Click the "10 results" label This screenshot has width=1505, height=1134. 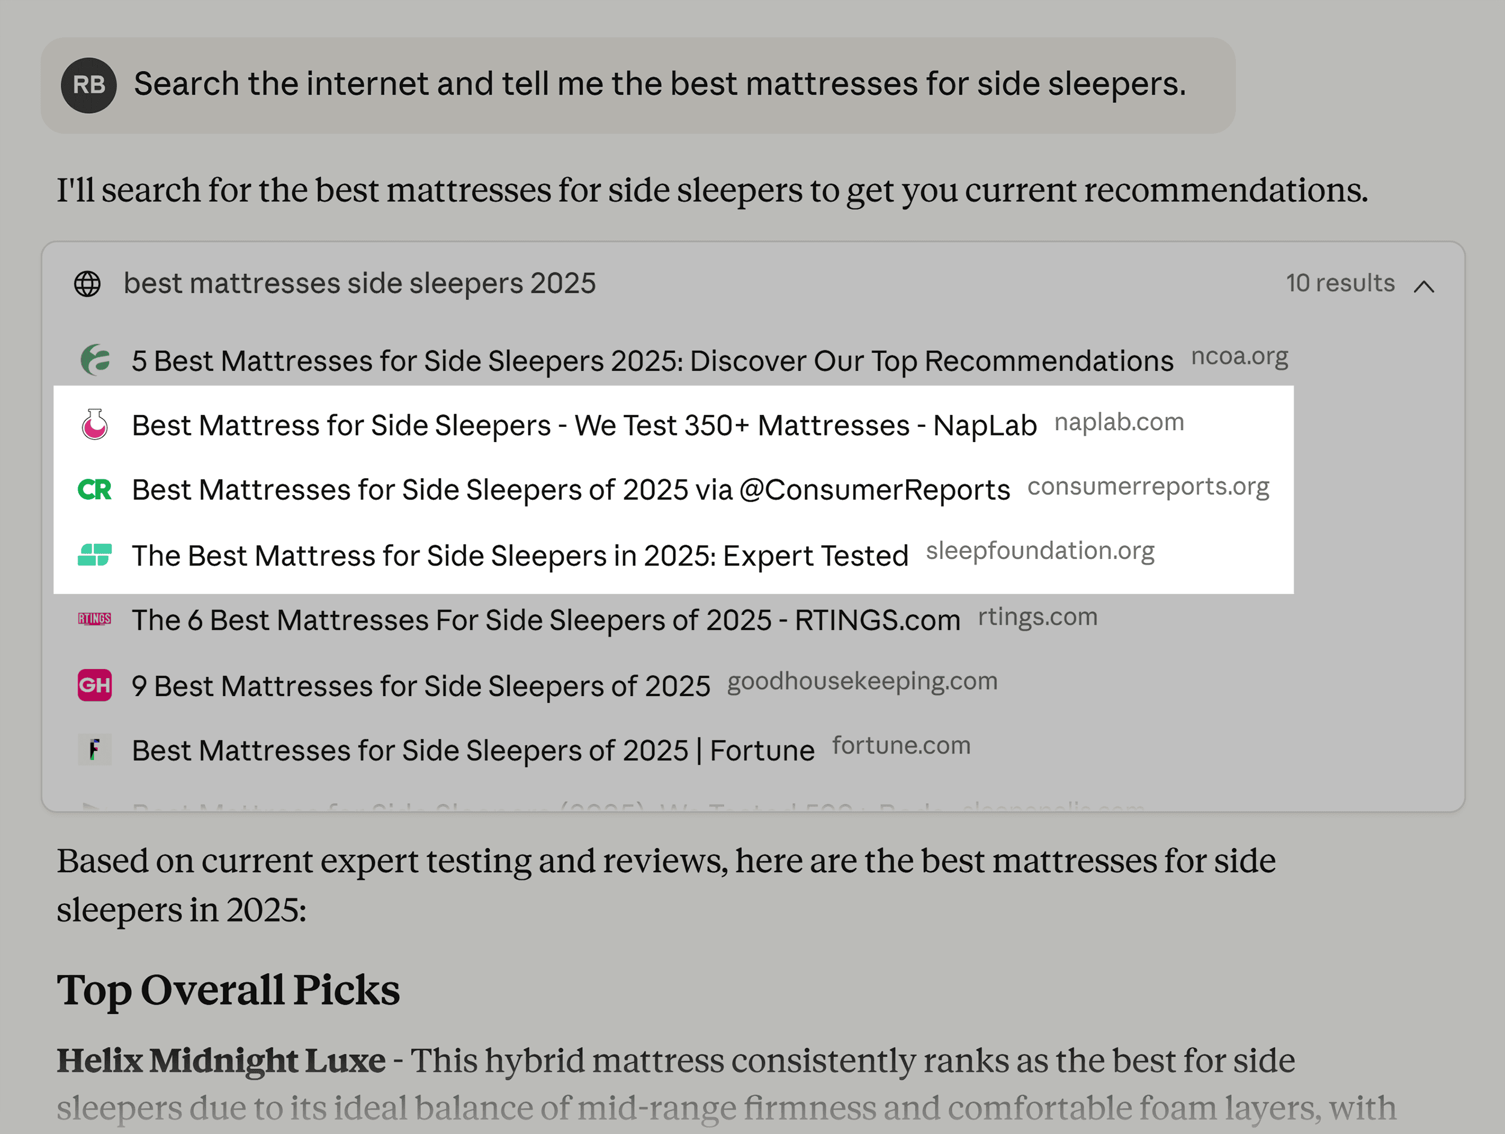[1339, 283]
